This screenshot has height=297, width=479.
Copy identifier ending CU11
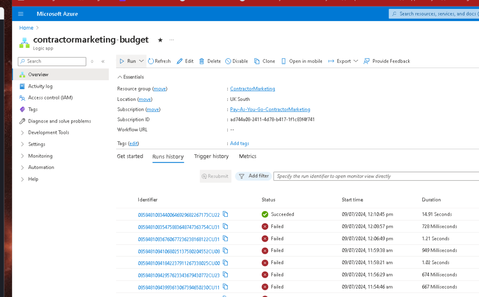(x=225, y=287)
